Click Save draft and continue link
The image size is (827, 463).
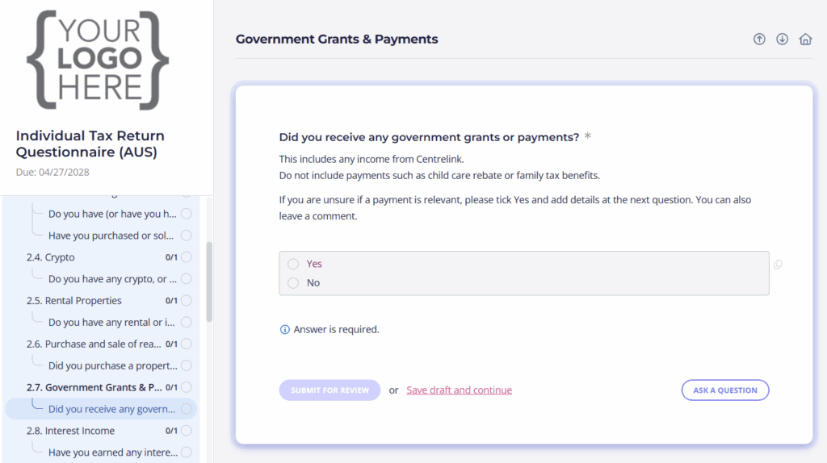pos(459,390)
